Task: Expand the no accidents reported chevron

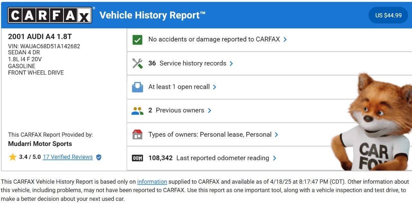Action: pos(285,40)
